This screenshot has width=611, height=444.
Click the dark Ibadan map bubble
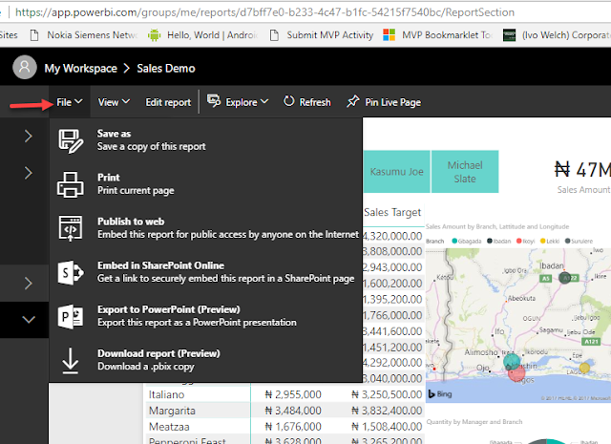point(564,278)
